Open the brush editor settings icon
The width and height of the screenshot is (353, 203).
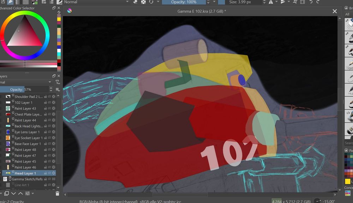pyautogui.click(x=44, y=2)
